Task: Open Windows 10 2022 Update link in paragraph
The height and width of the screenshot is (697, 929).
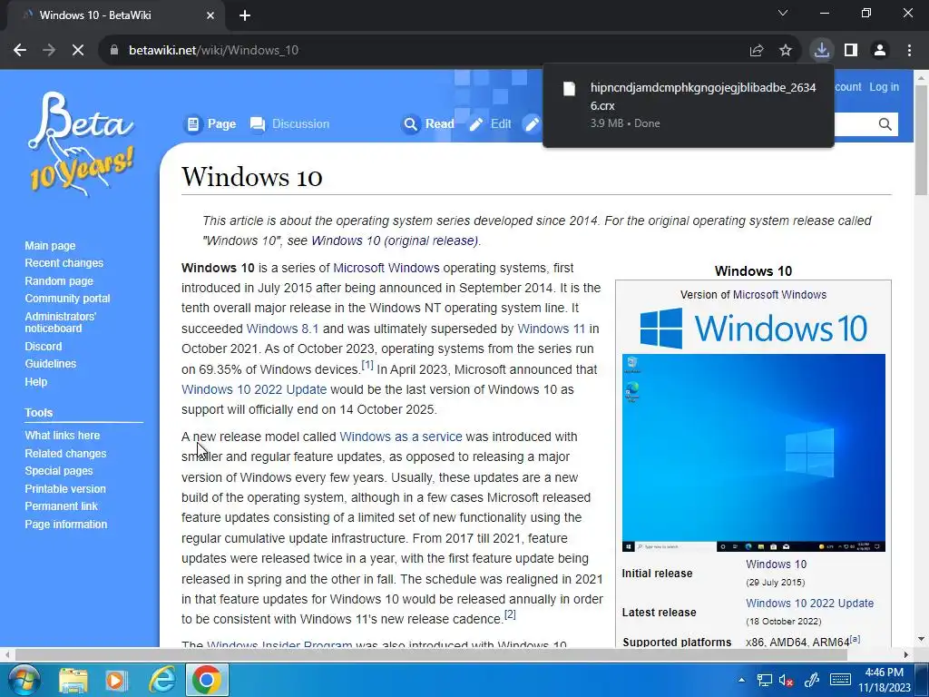Action: (x=254, y=389)
